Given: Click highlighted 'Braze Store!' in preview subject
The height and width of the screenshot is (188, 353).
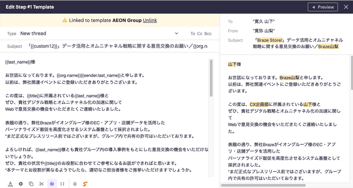Looking at the screenshot, I should tap(270, 40).
